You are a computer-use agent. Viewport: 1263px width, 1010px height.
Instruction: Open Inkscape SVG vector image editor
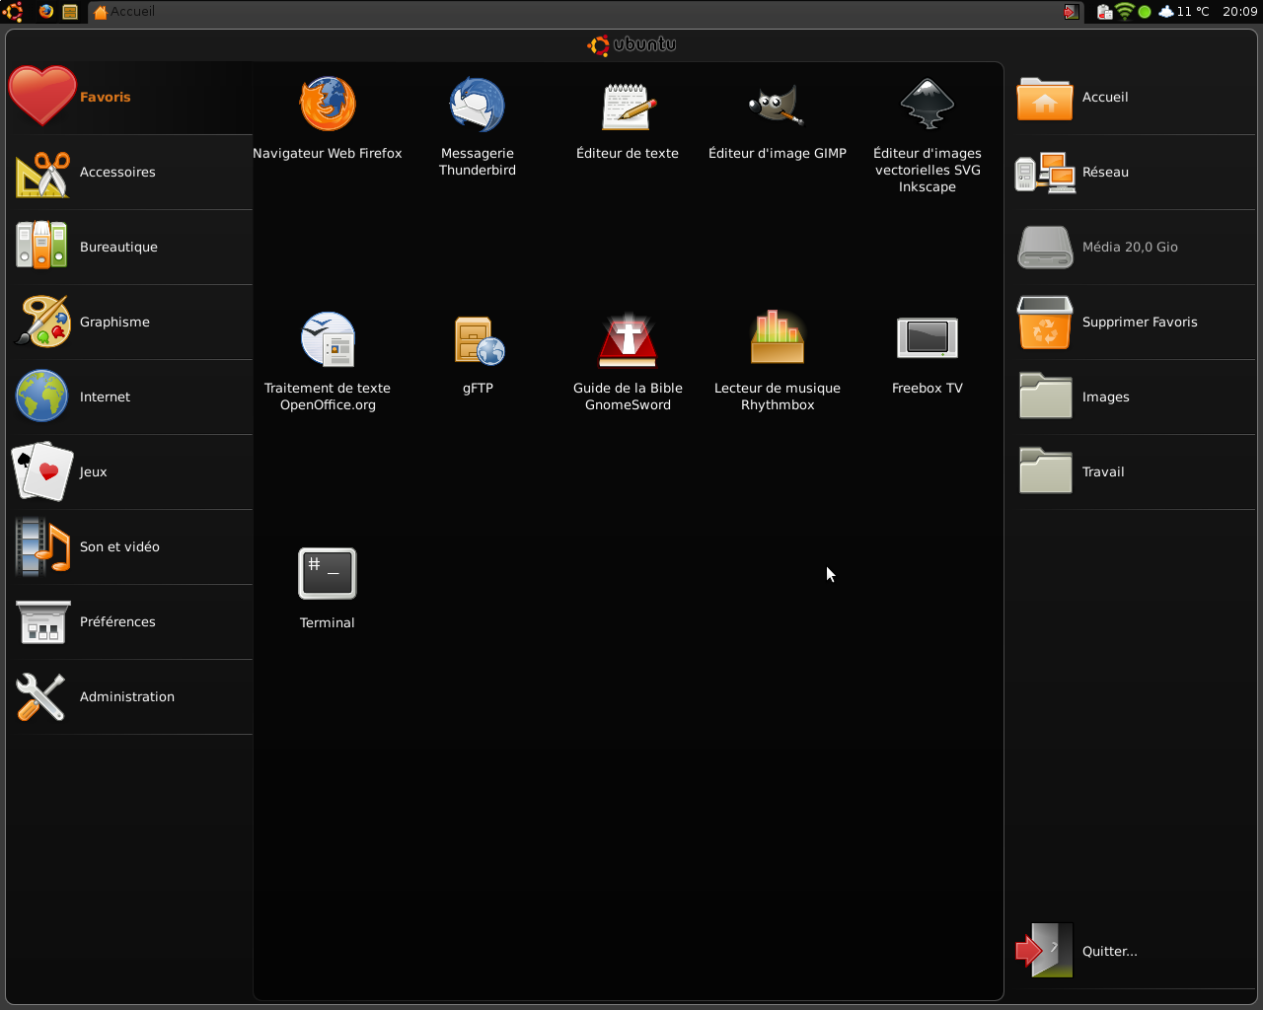[x=928, y=134]
